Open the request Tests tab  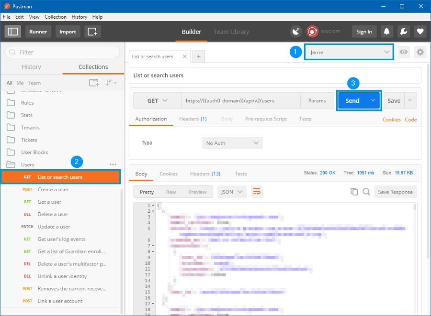pyautogui.click(x=305, y=119)
